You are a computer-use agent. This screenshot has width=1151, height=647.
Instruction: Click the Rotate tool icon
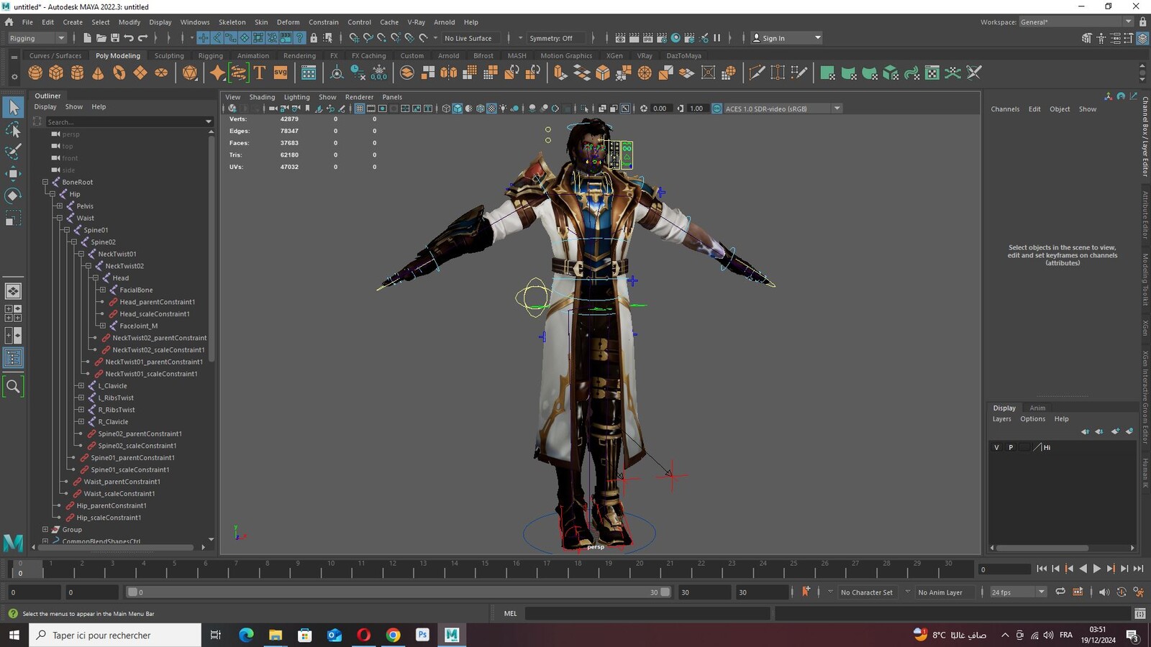coord(13,196)
